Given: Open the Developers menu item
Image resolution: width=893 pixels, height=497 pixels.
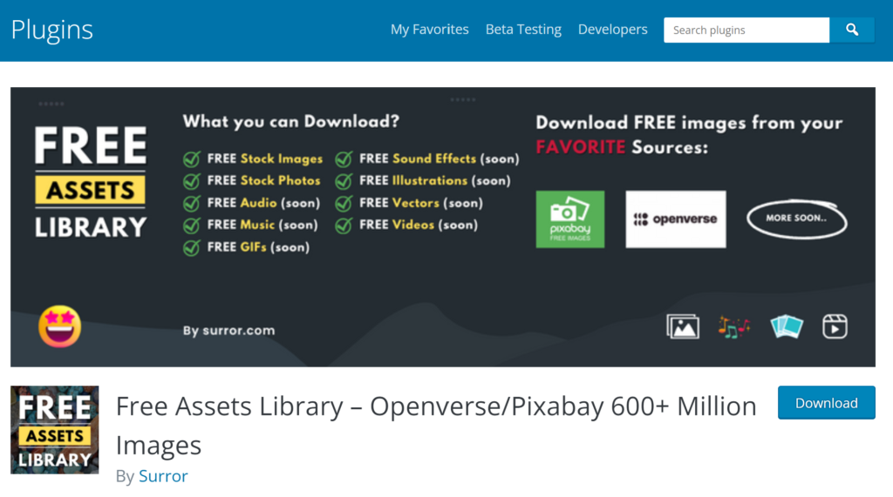Looking at the screenshot, I should (612, 30).
